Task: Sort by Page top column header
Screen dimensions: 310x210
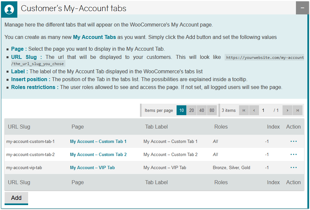Action: [77, 127]
